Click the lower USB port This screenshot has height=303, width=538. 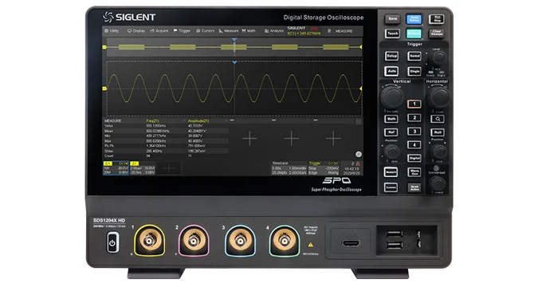click(x=395, y=245)
